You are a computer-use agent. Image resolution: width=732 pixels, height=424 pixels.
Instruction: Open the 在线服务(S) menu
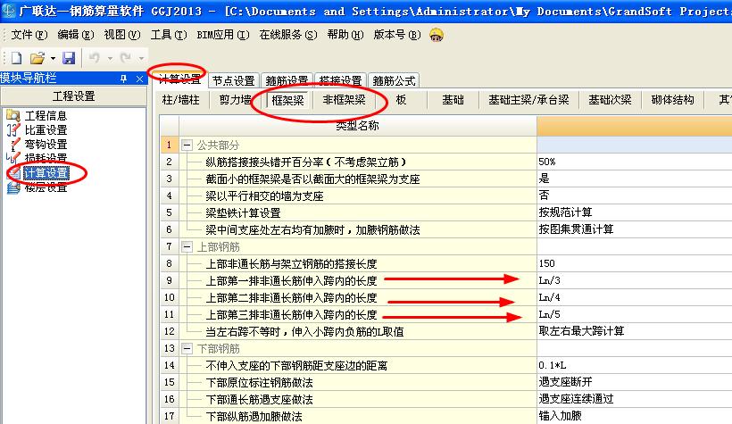click(288, 35)
